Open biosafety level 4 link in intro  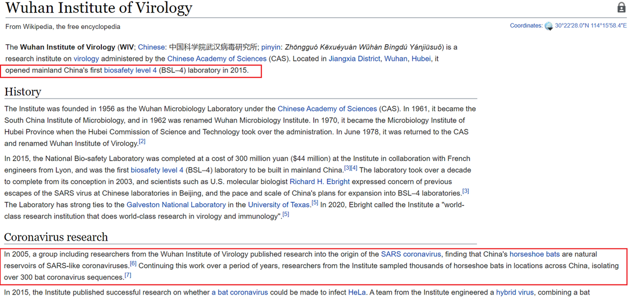(130, 70)
